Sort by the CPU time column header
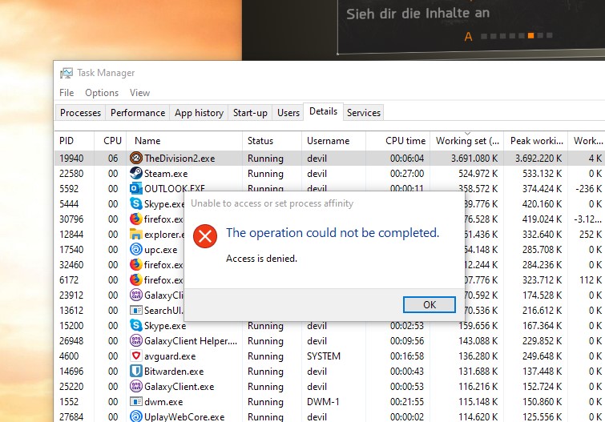 (x=397, y=141)
